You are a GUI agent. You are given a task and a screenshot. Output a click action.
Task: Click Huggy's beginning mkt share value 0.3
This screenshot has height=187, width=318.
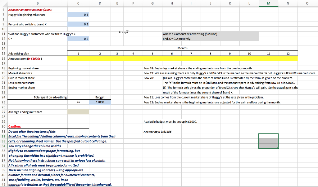(x=78, y=15)
